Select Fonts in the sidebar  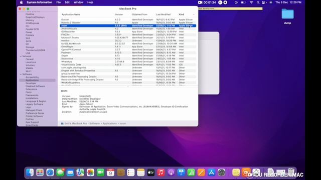[x=29, y=92]
